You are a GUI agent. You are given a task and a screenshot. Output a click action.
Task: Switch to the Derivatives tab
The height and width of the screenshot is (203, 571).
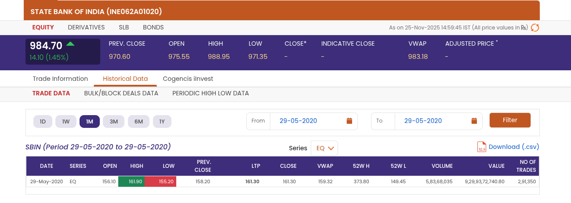pyautogui.click(x=86, y=27)
